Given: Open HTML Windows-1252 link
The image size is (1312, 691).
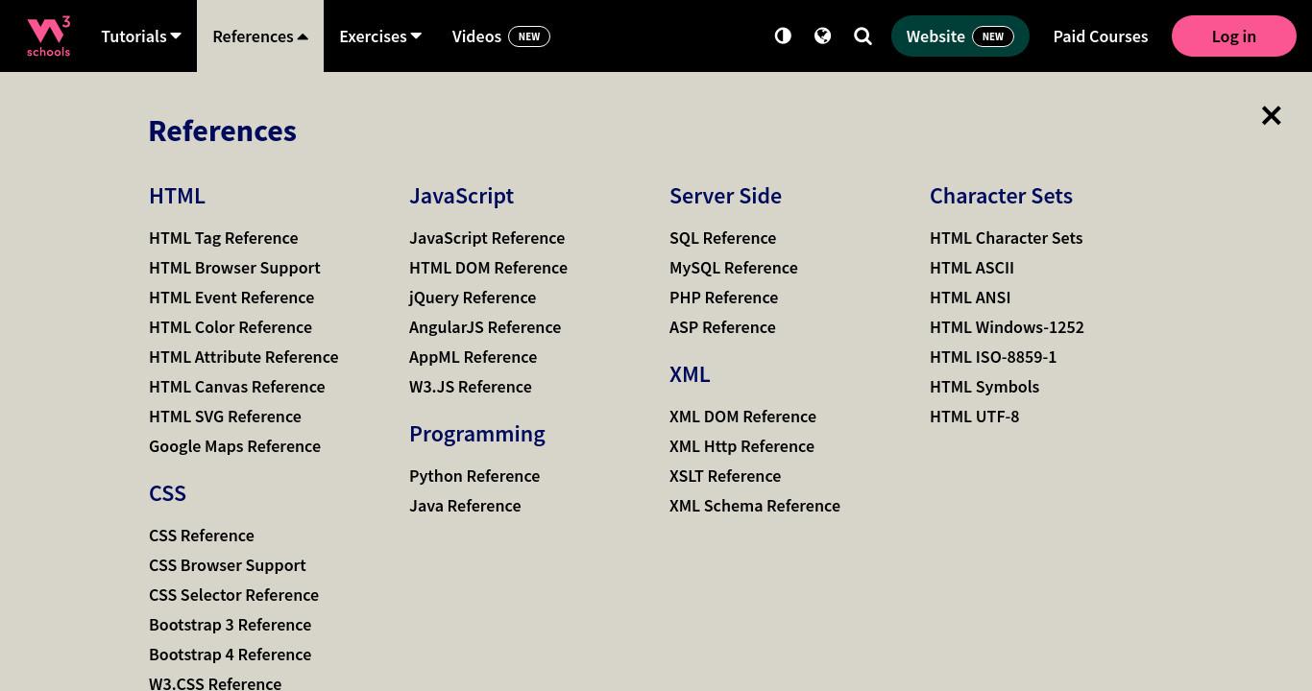Looking at the screenshot, I should pyautogui.click(x=1007, y=326).
